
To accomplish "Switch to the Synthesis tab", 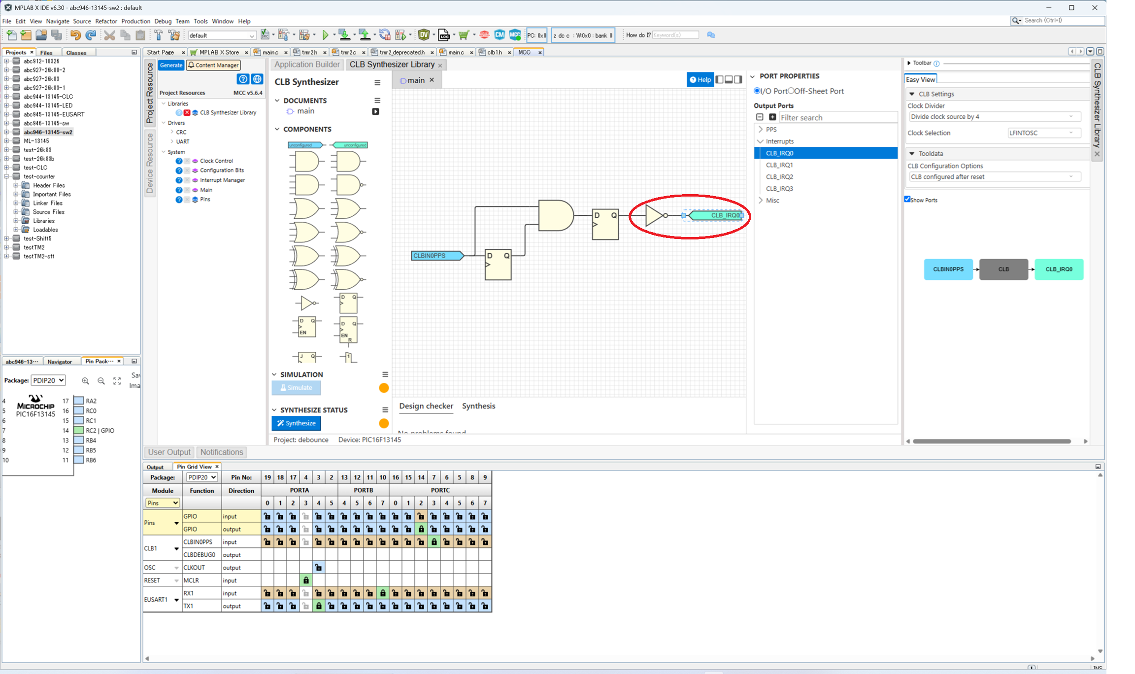I will tap(478, 406).
